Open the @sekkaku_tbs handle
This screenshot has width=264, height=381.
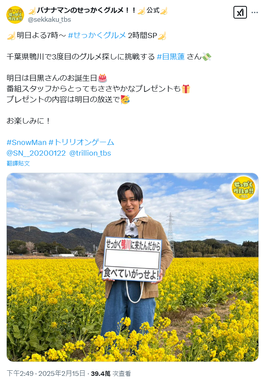tap(49, 19)
